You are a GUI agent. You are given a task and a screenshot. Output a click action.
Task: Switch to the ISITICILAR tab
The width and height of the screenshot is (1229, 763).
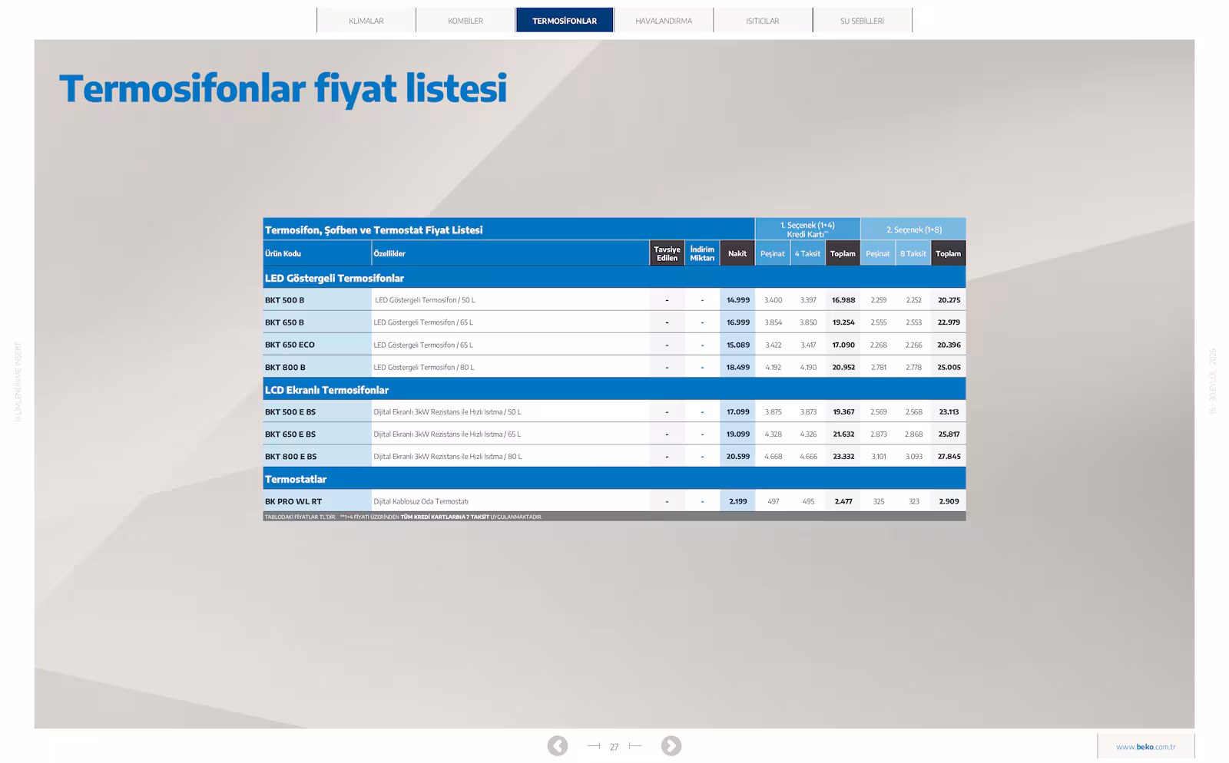[763, 21]
